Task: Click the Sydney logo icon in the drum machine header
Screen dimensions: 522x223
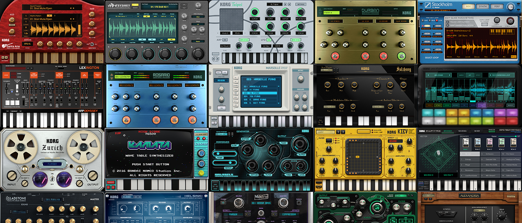Action: click(x=113, y=6)
